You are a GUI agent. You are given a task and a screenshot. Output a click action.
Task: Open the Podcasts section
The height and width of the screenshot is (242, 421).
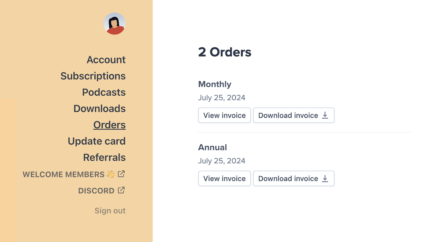coord(104,92)
